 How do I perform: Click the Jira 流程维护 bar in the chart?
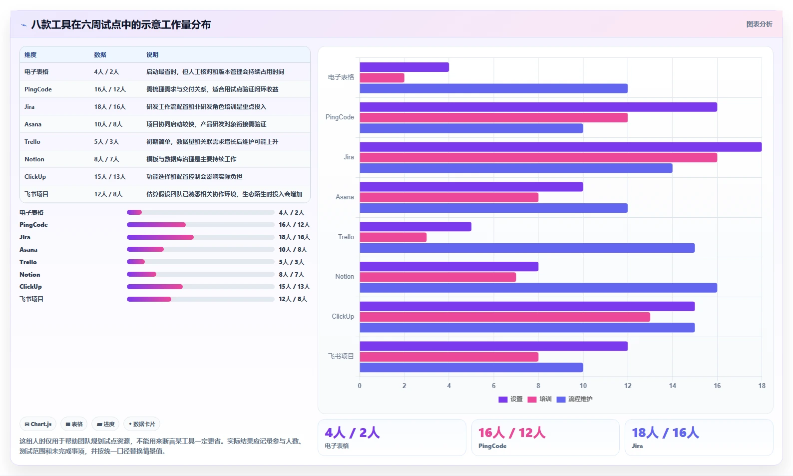[516, 168]
